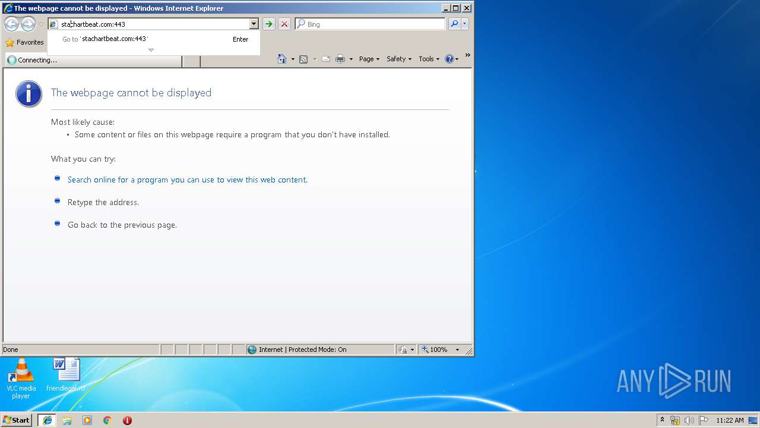Launch Windows Media Player from taskbar
This screenshot has width=760, height=428.
coord(87,420)
